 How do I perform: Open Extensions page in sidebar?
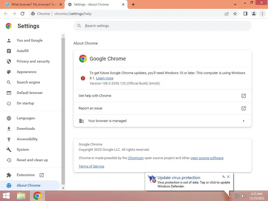point(26,175)
